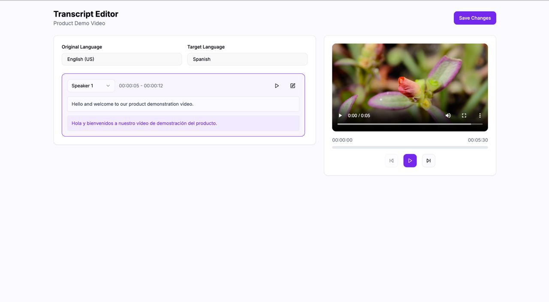Skip to the next segment
549x302 pixels.
(428, 161)
